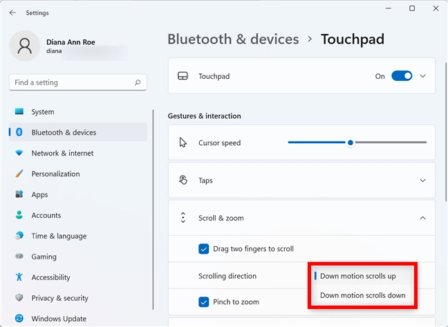Click the Touchpad page title
The height and width of the screenshot is (327, 448).
click(353, 39)
